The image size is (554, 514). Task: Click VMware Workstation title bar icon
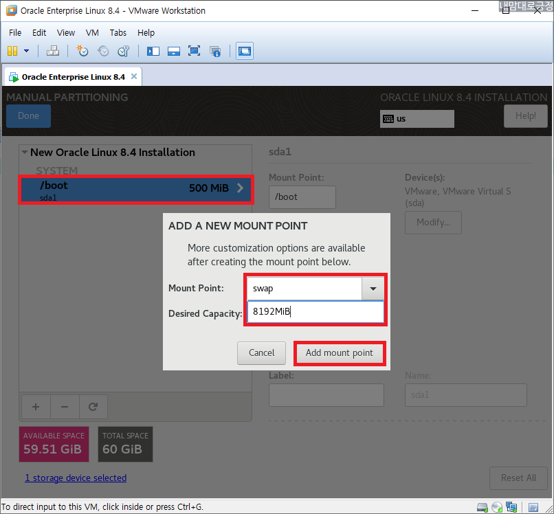pos(11,10)
